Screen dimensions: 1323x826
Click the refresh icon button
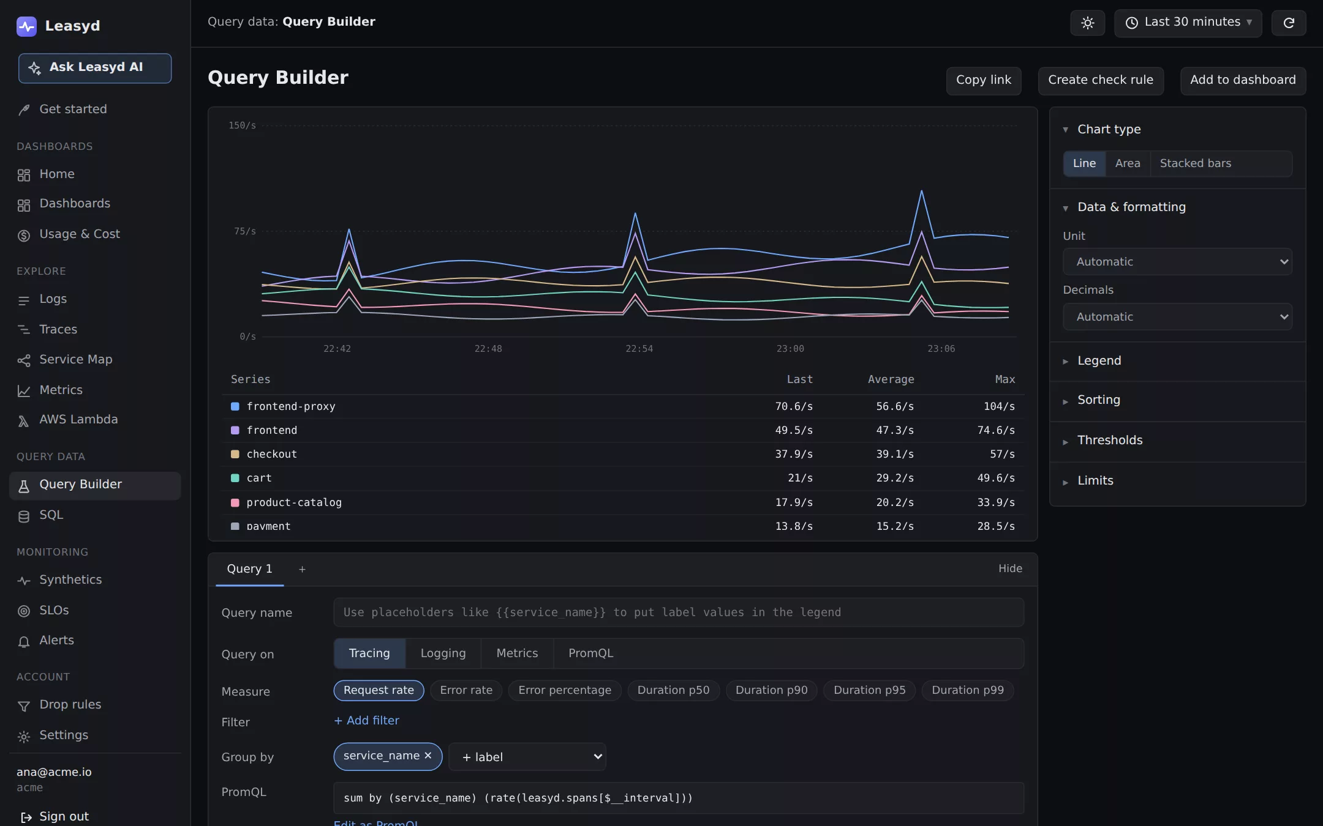[1289, 23]
